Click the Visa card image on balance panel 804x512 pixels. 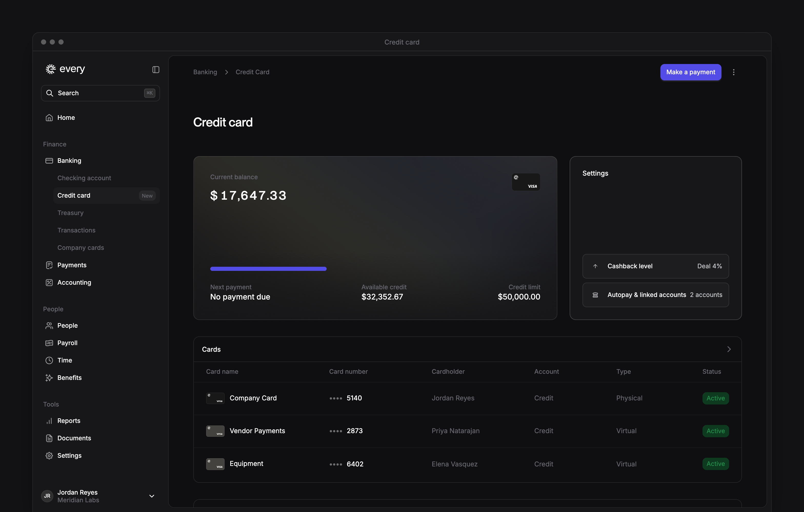[526, 182]
